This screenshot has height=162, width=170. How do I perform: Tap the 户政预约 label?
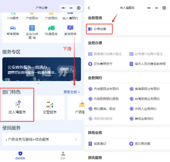(x=51, y=18)
